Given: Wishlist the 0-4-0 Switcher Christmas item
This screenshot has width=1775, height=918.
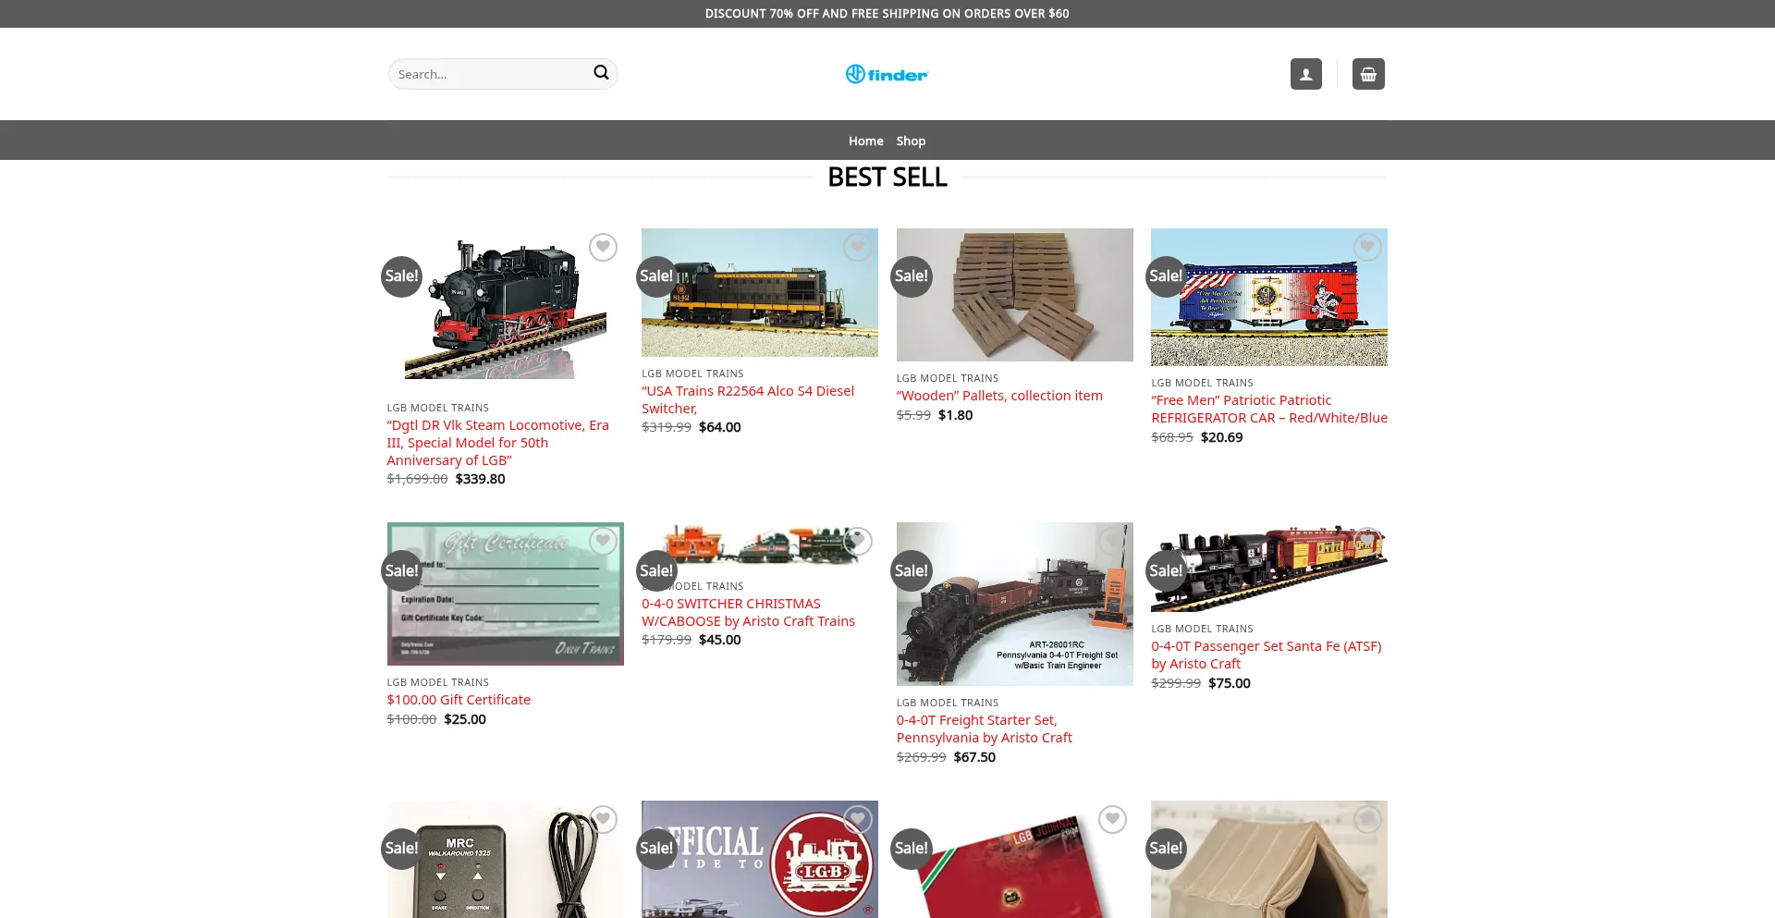Looking at the screenshot, I should [x=857, y=541].
